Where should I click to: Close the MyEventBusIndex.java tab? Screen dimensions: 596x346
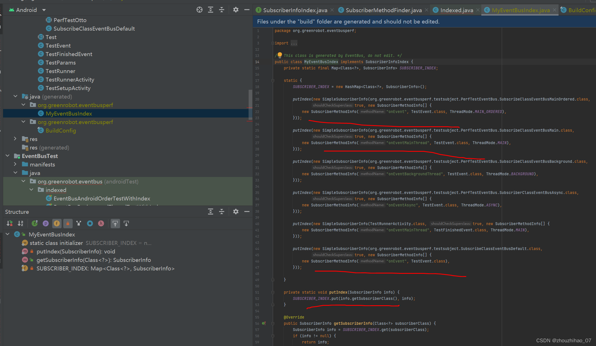[555, 10]
